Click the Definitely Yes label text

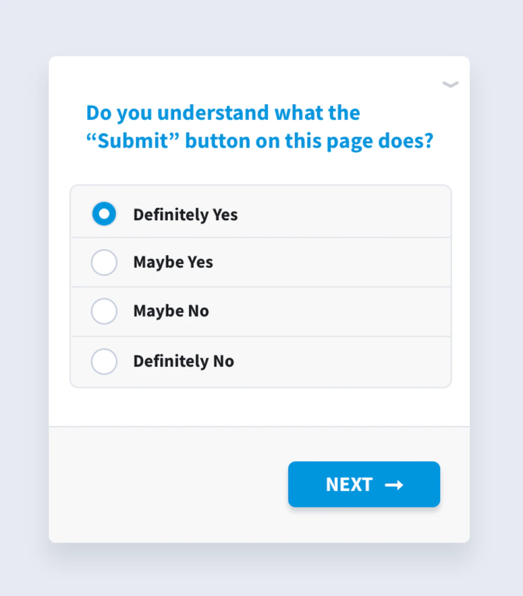(185, 214)
